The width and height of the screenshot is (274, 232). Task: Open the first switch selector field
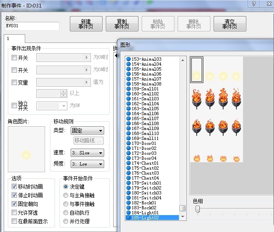64,58
